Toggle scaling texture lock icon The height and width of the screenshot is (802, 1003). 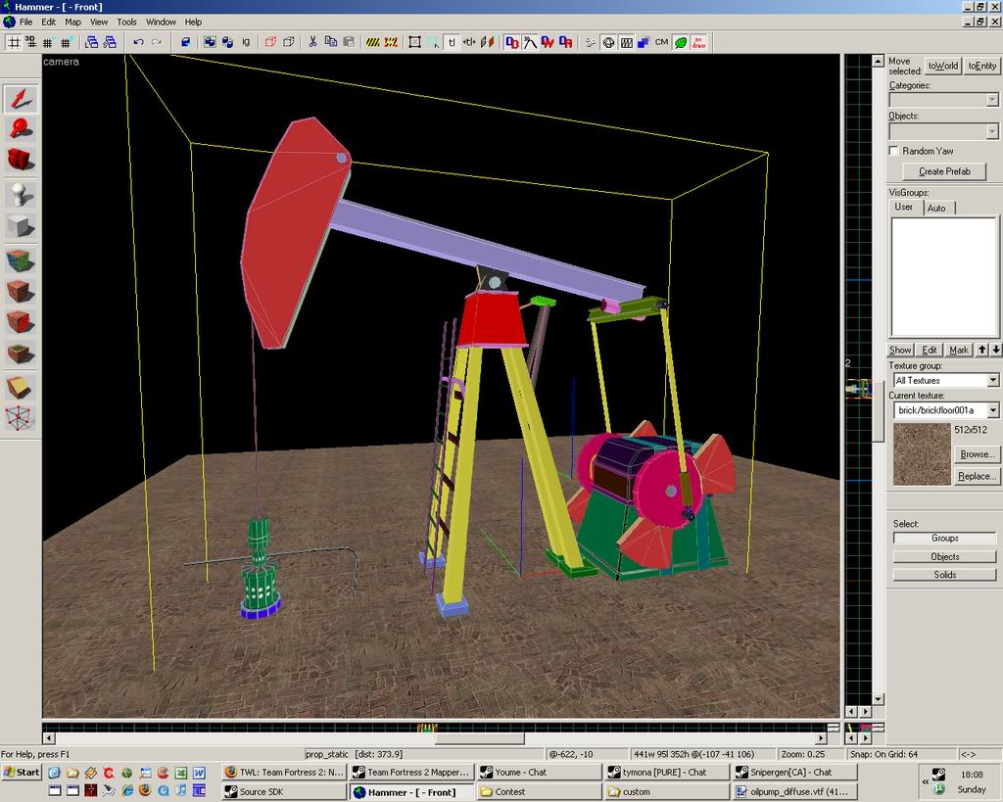[469, 43]
